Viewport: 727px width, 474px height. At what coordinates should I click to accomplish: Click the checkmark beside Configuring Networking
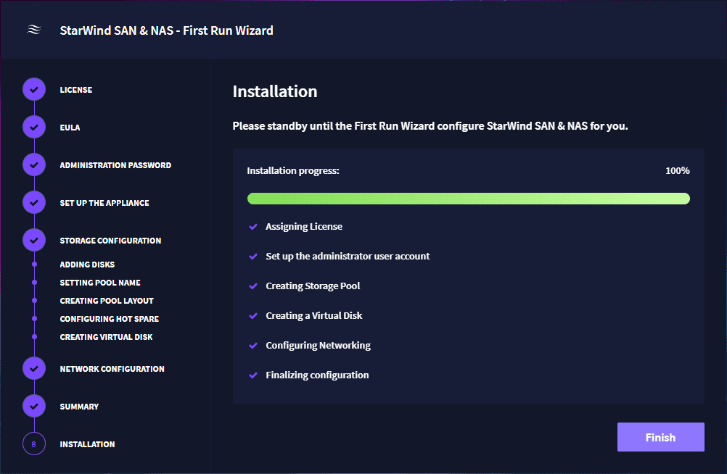[253, 345]
